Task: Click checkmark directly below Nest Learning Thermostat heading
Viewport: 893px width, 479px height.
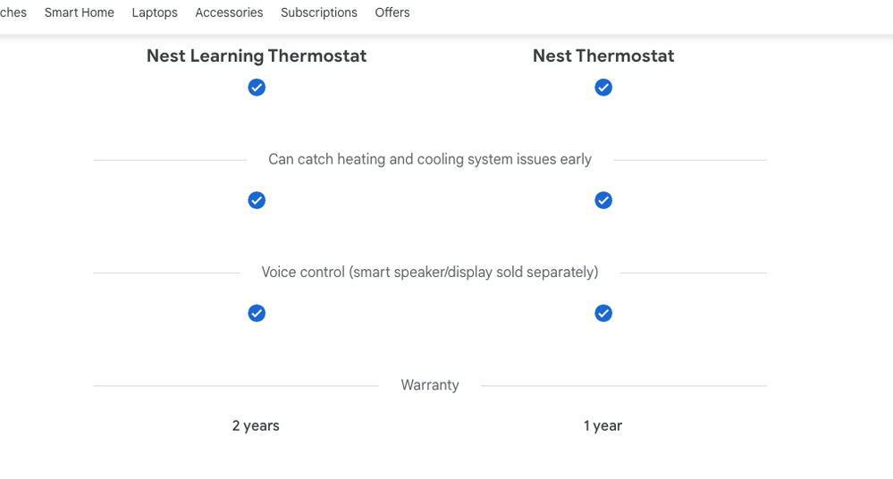Action: 257,88
